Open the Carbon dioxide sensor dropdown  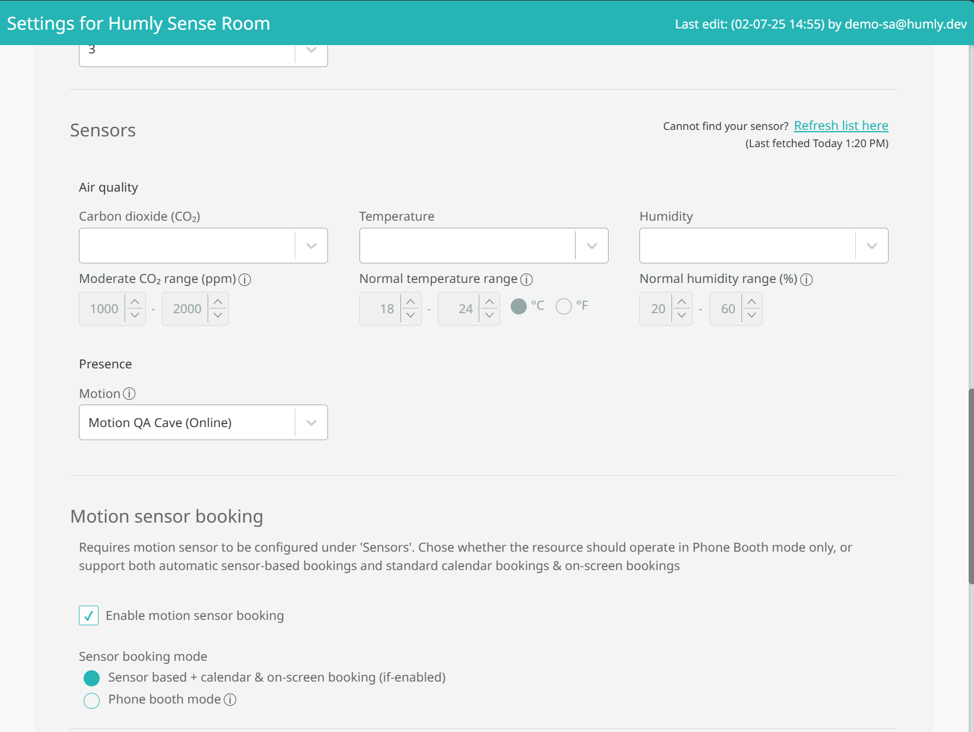(311, 245)
